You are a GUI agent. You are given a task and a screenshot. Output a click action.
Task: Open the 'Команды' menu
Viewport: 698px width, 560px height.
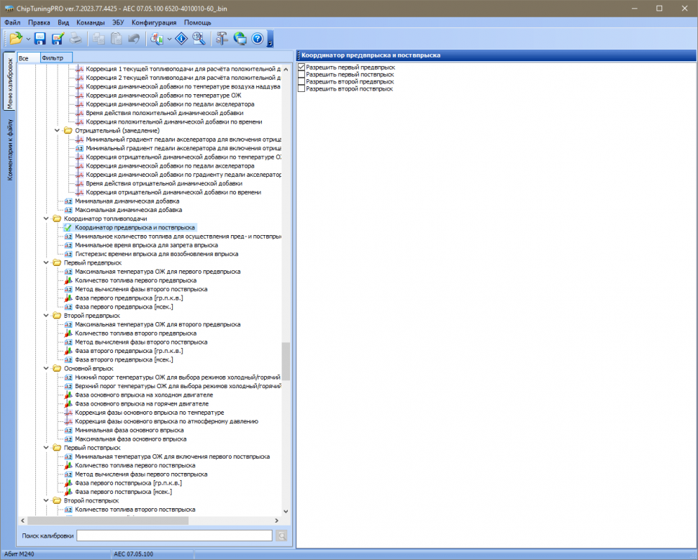pyautogui.click(x=90, y=22)
